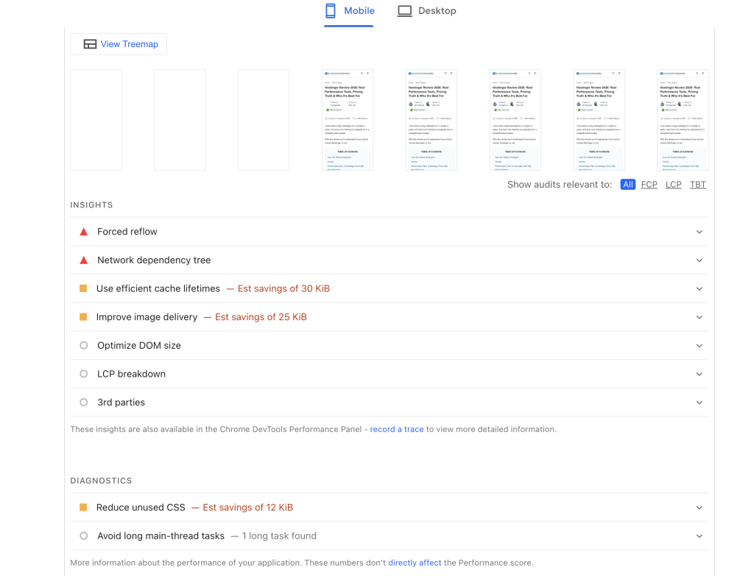The height and width of the screenshot is (576, 754).
Task: Enable the TBT audit filter
Action: point(697,184)
